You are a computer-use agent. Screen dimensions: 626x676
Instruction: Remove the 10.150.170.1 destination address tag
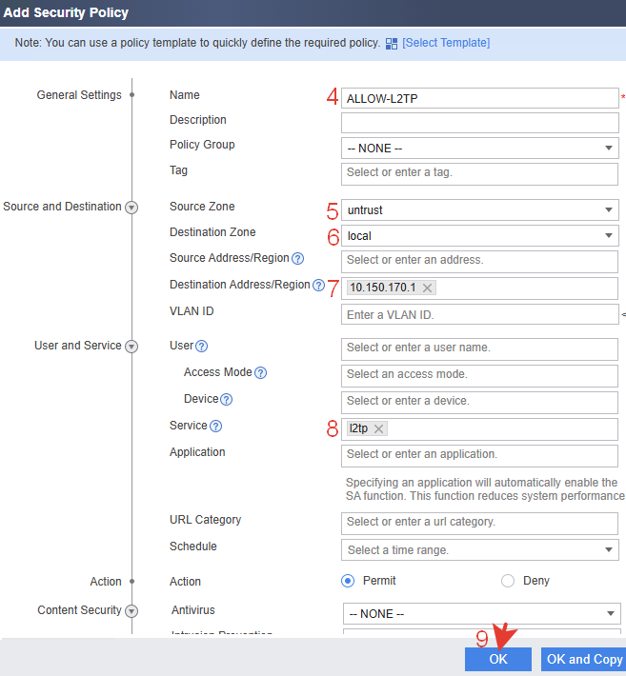(x=427, y=288)
